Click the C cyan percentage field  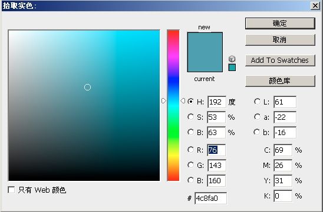click(283, 150)
